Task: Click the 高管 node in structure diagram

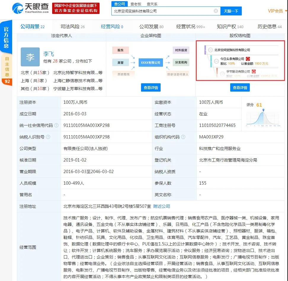Action: click(x=121, y=63)
